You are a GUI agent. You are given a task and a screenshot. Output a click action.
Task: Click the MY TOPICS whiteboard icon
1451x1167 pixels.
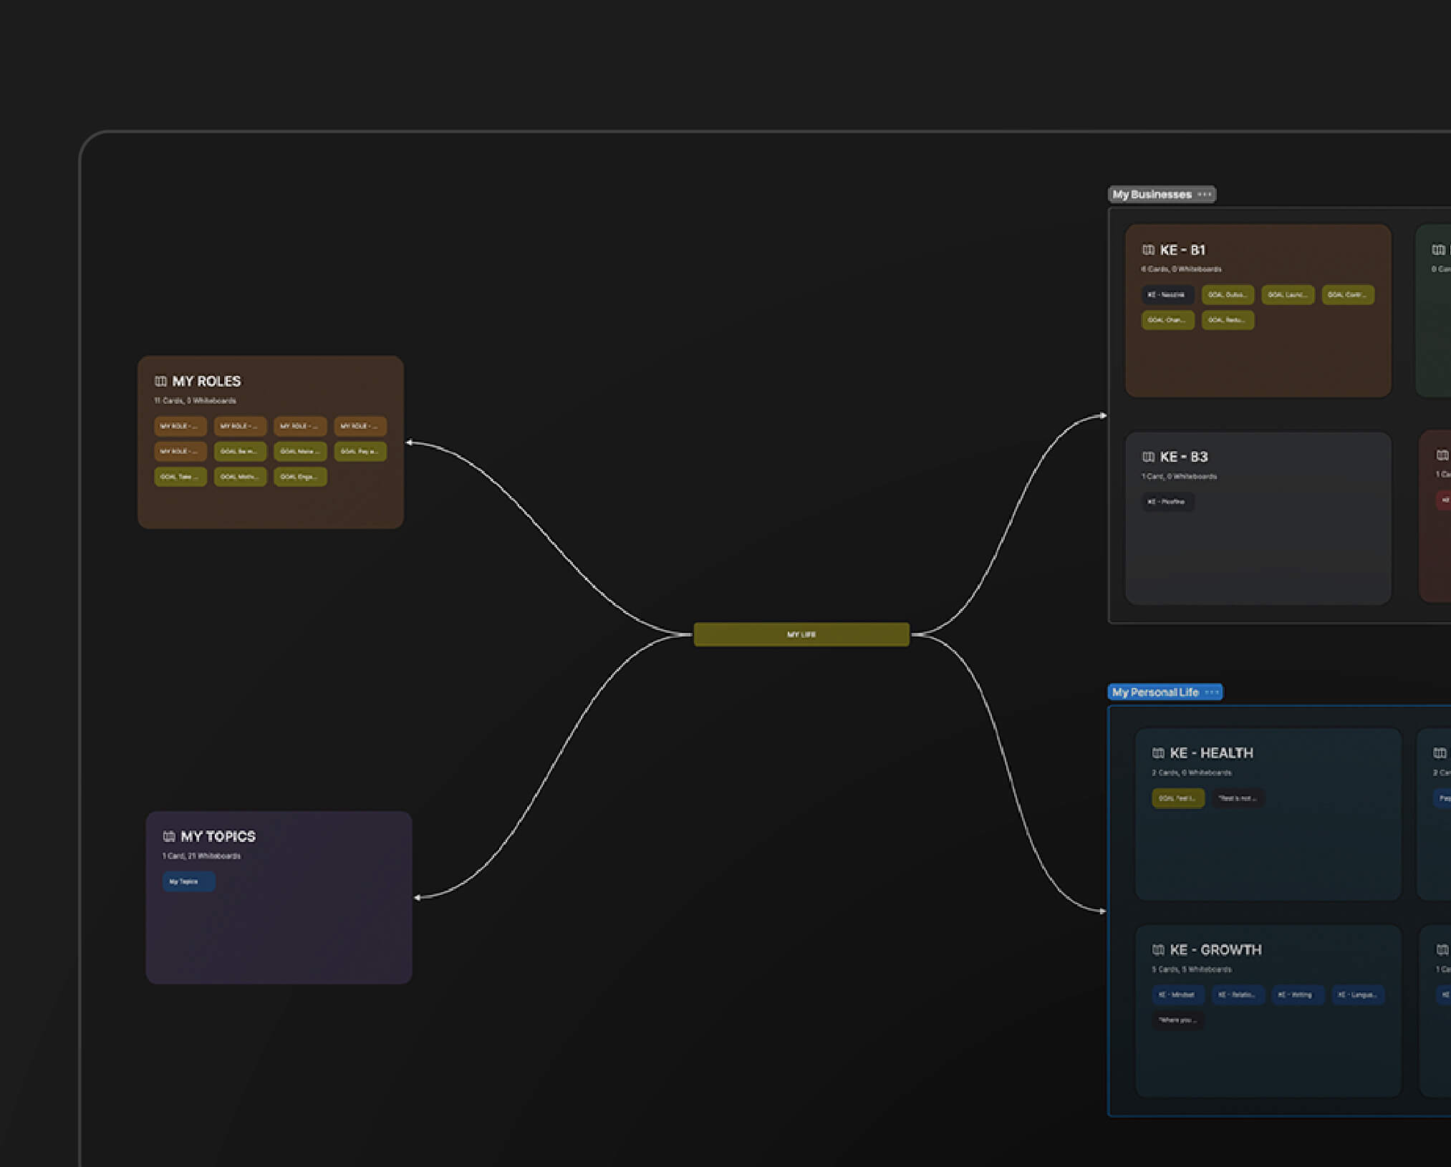(169, 836)
